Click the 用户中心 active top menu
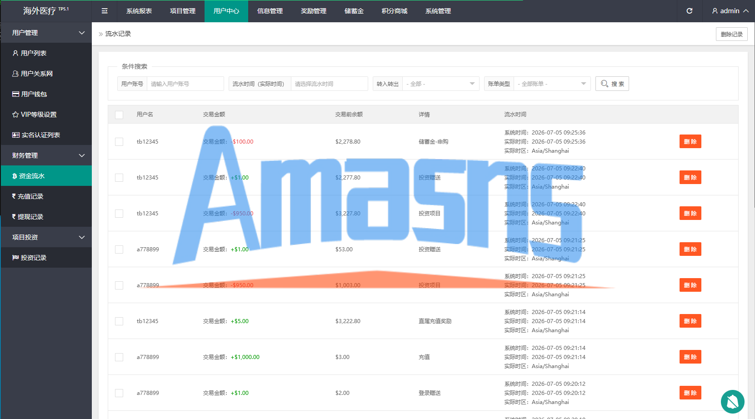This screenshot has height=419, width=755. tap(226, 11)
